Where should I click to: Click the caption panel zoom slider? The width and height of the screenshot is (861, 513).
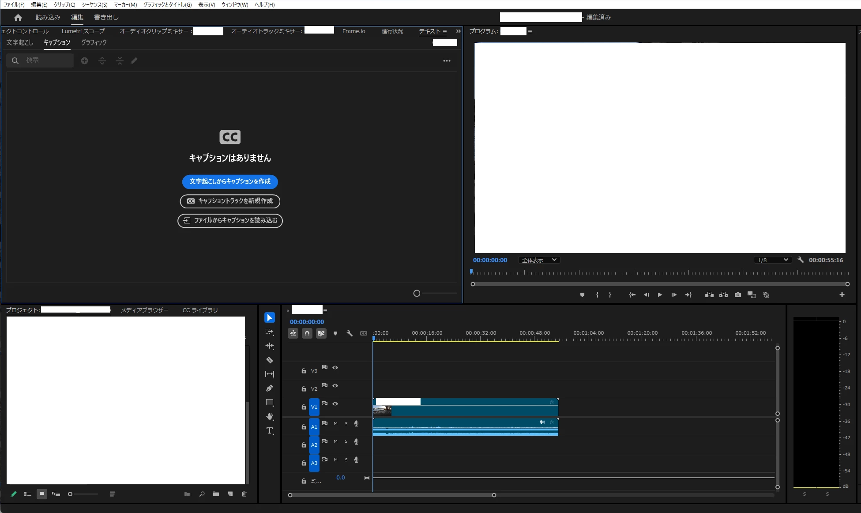[x=417, y=293]
